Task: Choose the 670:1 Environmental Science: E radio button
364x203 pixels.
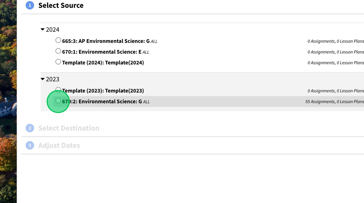Action: (58, 51)
